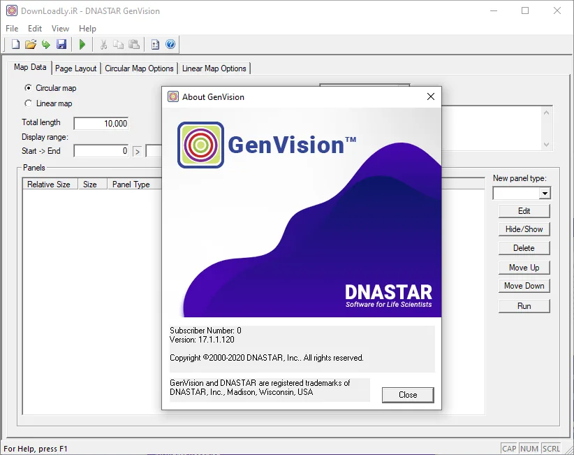Click the Total length input field
The width and height of the screenshot is (574, 455).
click(101, 124)
